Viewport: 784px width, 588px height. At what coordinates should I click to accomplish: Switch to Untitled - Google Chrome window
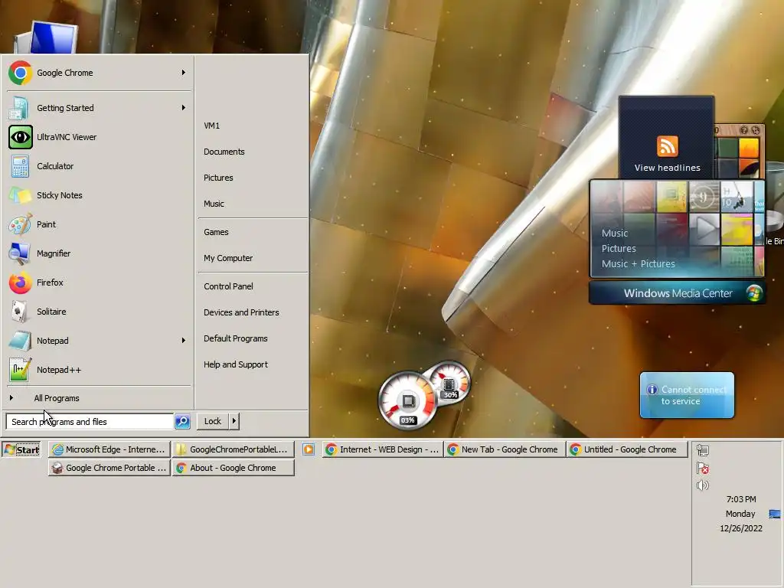tap(626, 449)
